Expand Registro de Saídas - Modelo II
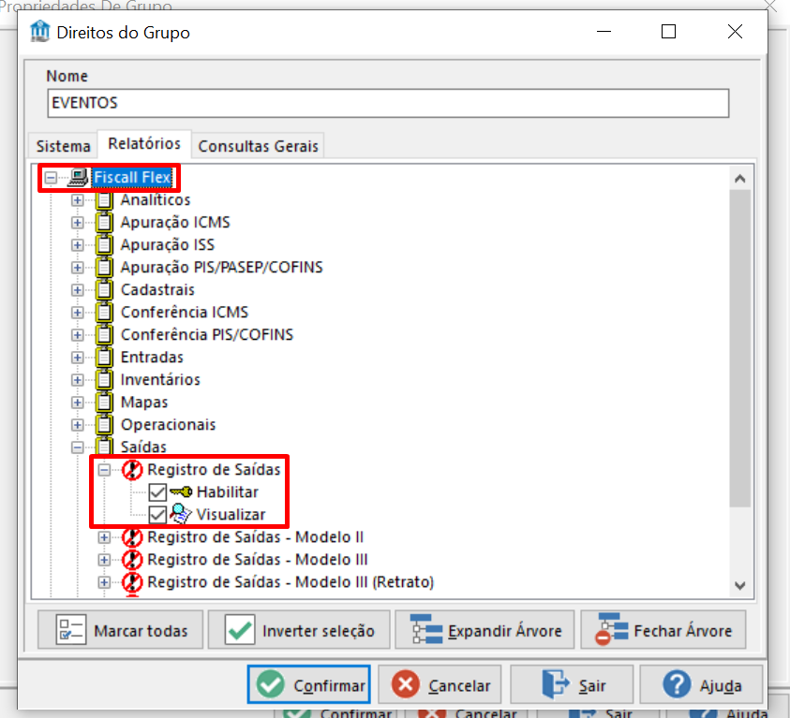This screenshot has height=718, width=790. pos(104,537)
